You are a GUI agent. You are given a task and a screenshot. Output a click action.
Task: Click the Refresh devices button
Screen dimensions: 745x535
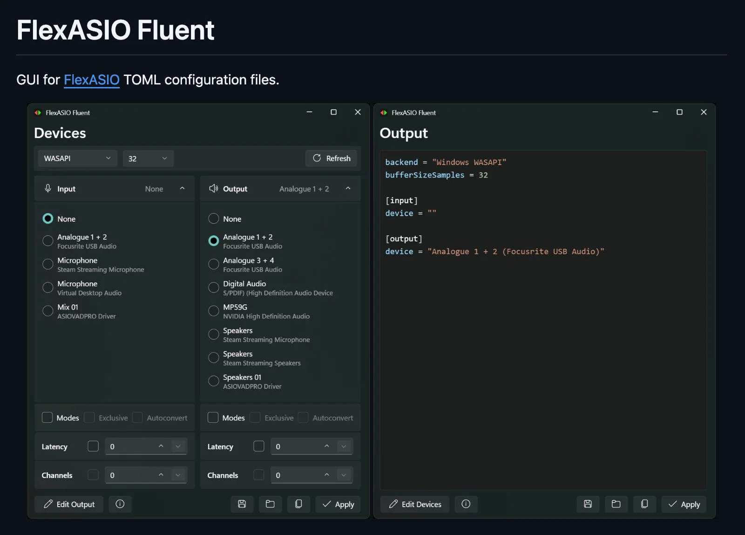332,158
